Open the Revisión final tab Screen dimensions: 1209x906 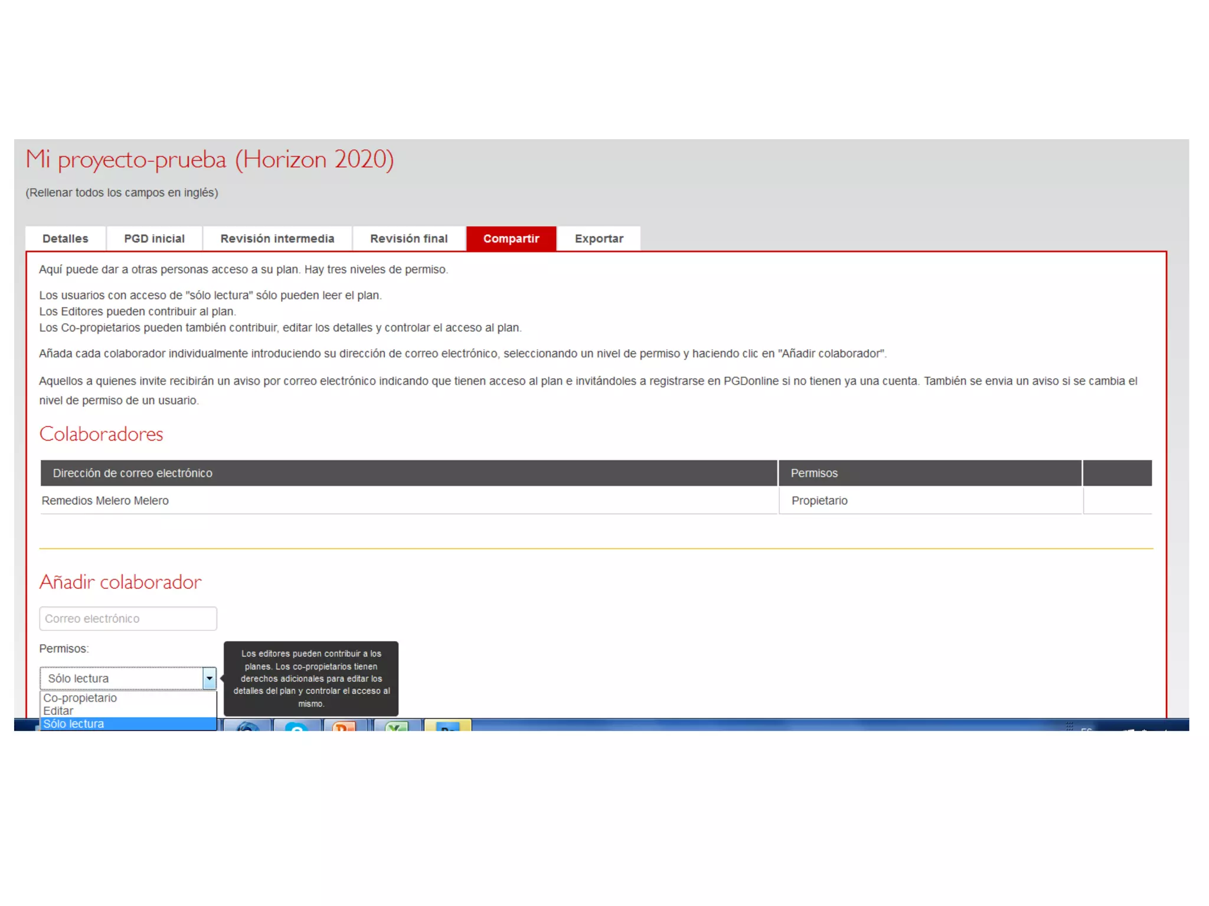point(409,238)
